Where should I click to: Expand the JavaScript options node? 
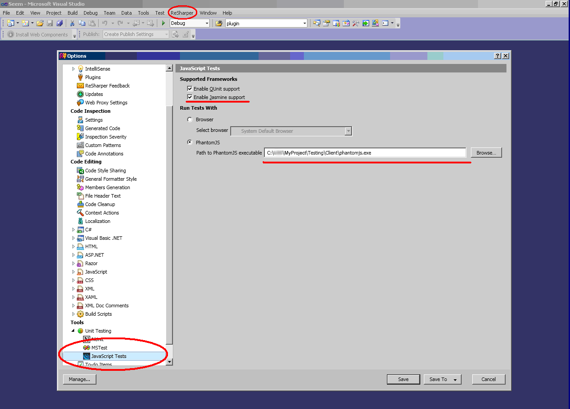(x=74, y=272)
